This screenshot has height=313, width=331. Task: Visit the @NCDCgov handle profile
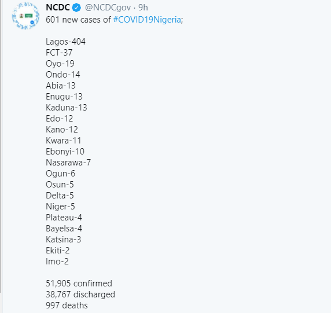[x=108, y=8]
